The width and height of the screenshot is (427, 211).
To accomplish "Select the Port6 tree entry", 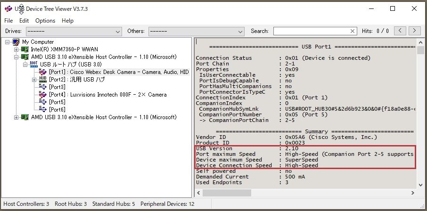I will click(x=57, y=109).
